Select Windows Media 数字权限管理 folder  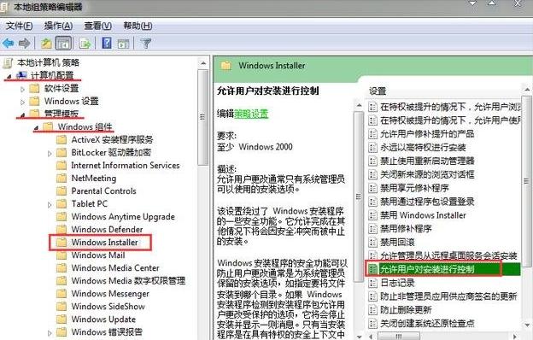[128, 281]
